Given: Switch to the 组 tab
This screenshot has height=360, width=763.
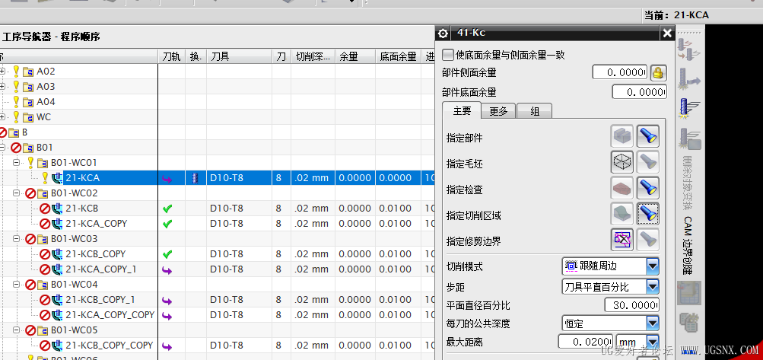Looking at the screenshot, I should click(534, 112).
